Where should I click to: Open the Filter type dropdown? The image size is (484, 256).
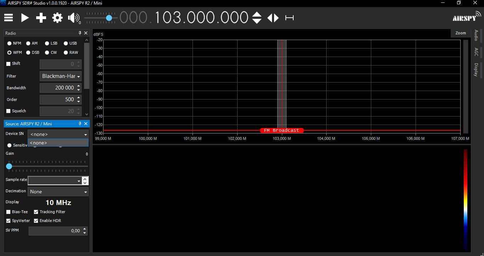pos(61,76)
